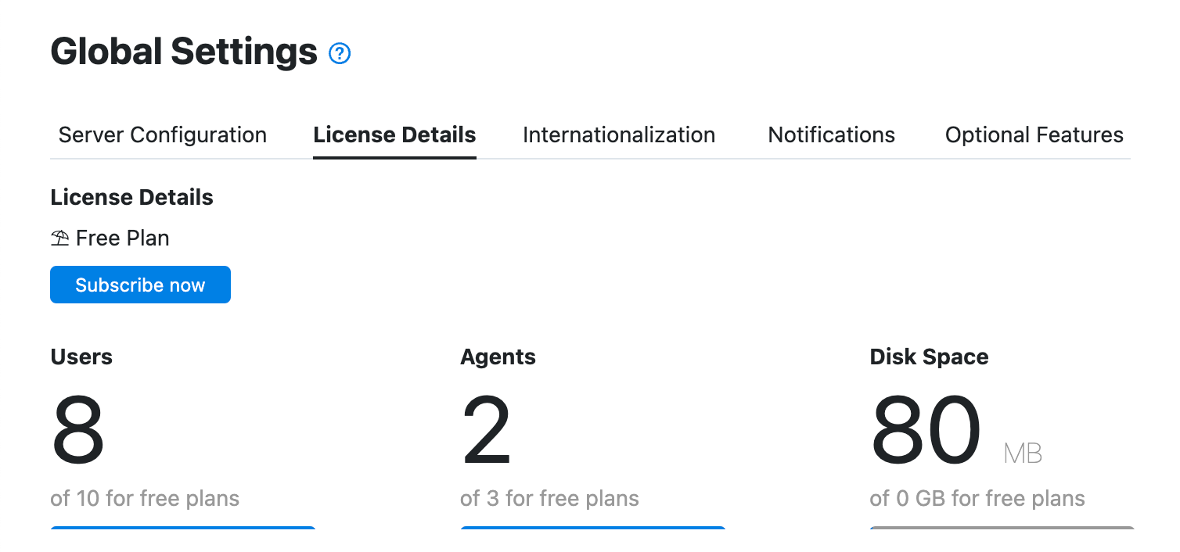Click the "of 3 for free plans" text
Screen dimensions: 1180x552
tap(549, 499)
